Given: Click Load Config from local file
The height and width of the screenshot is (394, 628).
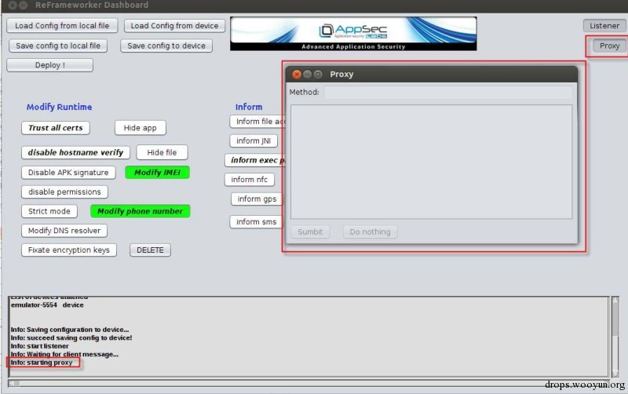Looking at the screenshot, I should (62, 26).
